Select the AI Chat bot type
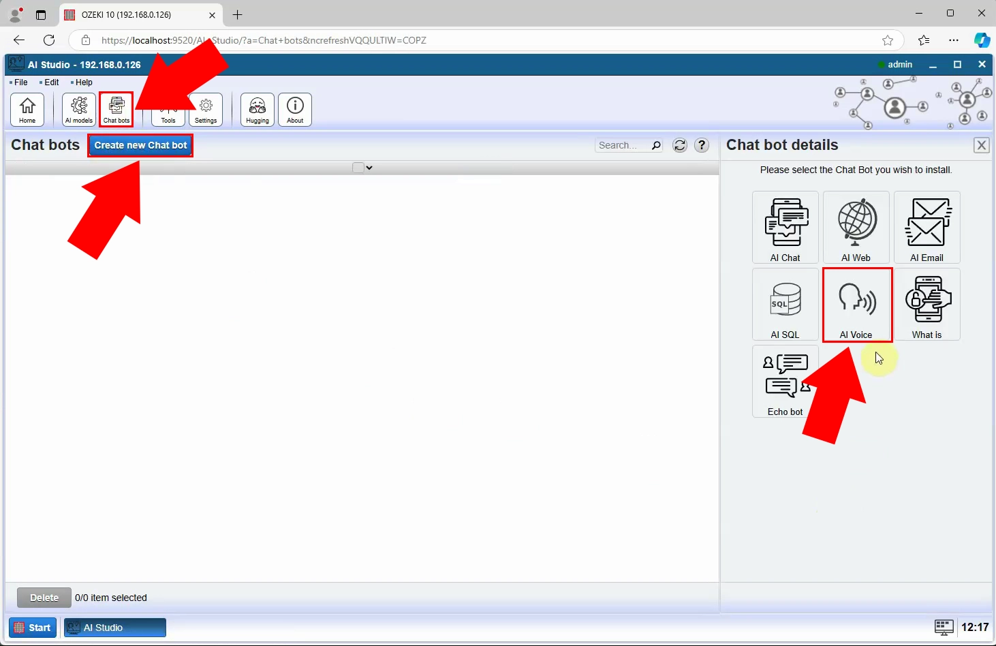The height and width of the screenshot is (646, 996). [785, 228]
